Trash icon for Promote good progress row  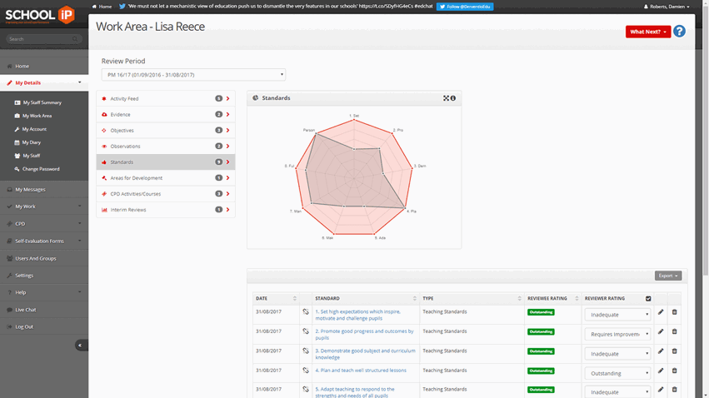(x=674, y=331)
